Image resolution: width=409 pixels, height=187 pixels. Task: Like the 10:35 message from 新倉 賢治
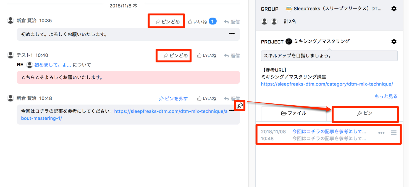click(x=197, y=22)
